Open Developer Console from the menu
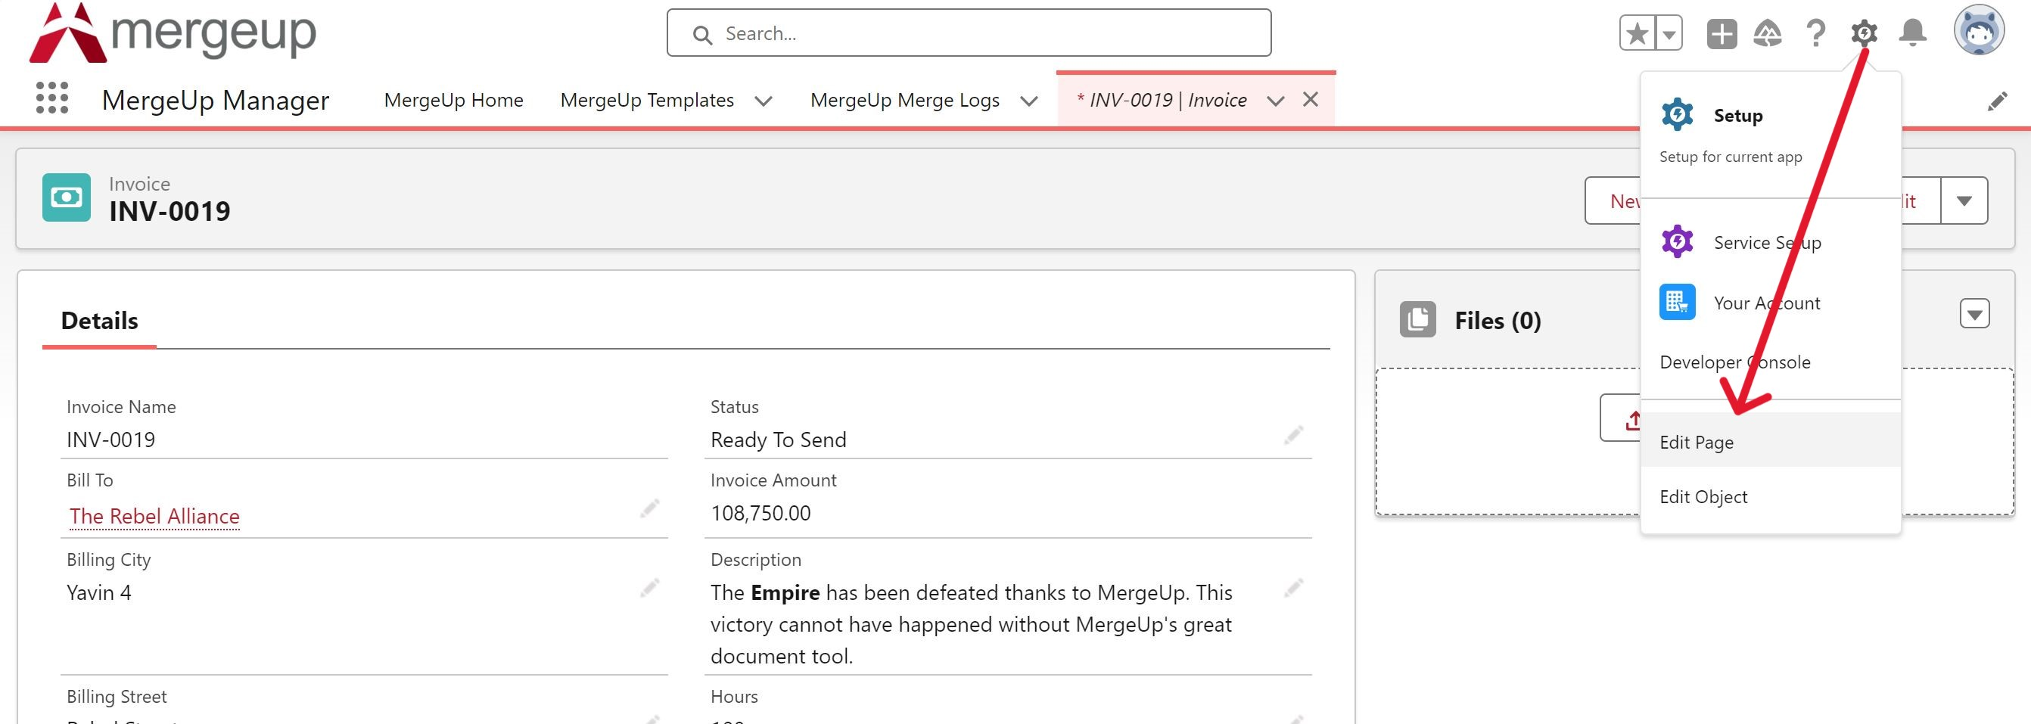Viewport: 2031px width, 724px height. coord(1734,363)
